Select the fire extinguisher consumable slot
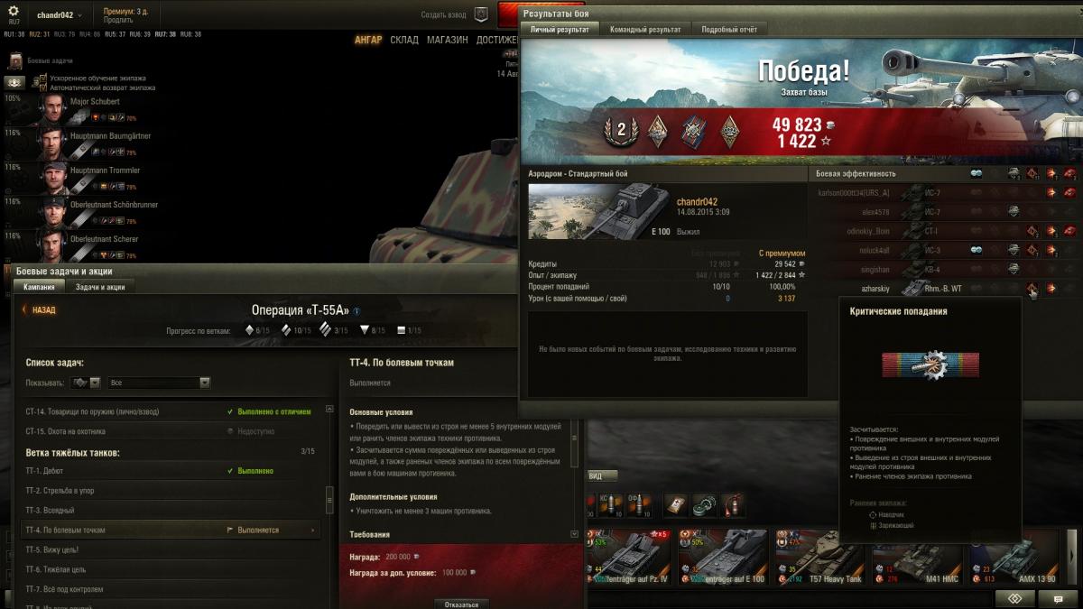 [734, 505]
